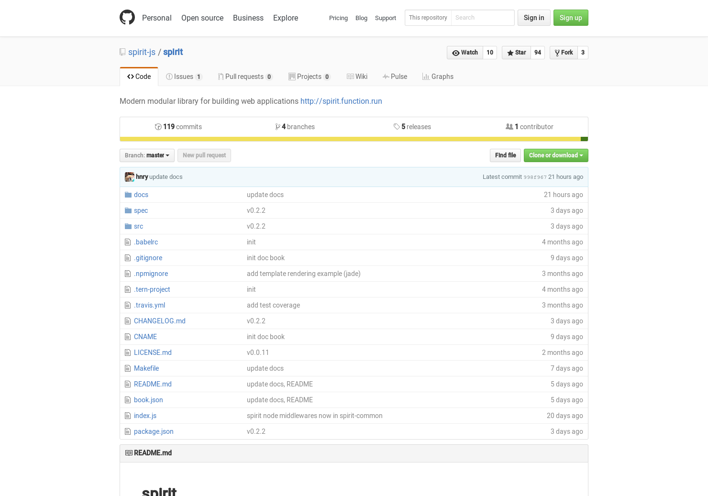Open the Branch: master dropdown
Screen dimensions: 708x496
147,155
